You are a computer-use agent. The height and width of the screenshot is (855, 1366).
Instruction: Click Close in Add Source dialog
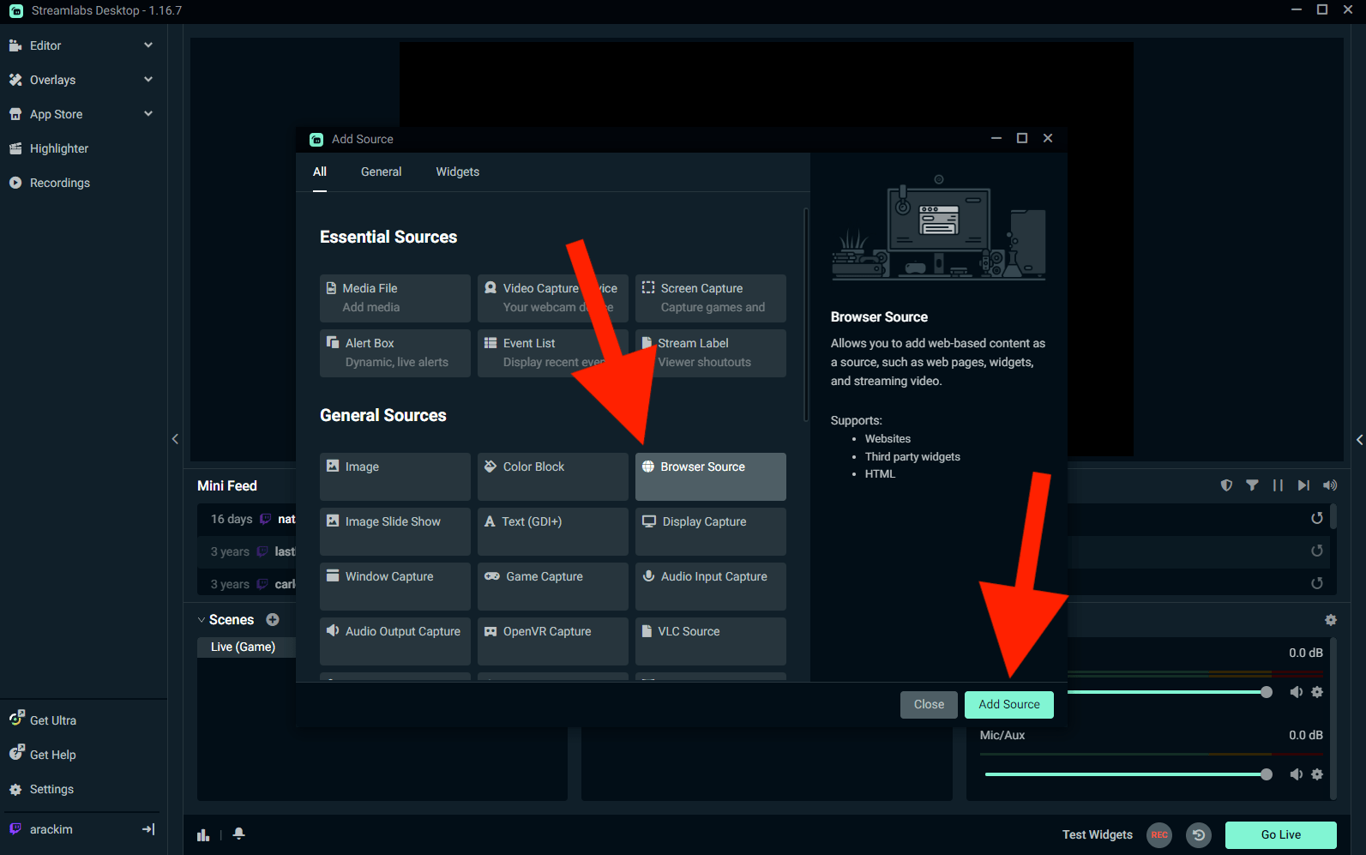click(x=929, y=704)
